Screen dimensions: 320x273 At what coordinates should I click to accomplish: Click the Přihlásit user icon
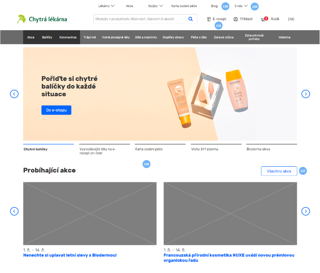pyautogui.click(x=236, y=19)
